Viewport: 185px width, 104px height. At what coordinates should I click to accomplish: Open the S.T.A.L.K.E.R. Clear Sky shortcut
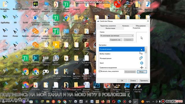(x=138, y=87)
